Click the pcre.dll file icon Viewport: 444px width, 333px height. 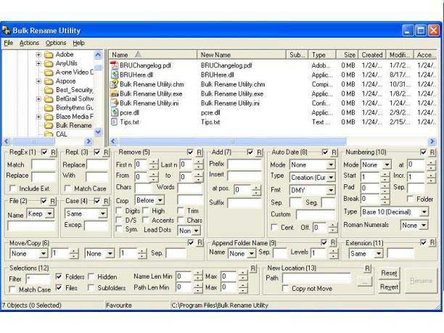point(115,112)
